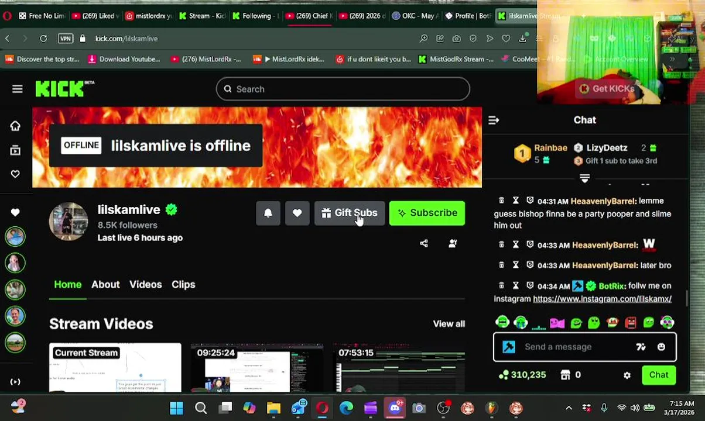The image size is (705, 421).
Task: Open the Kick shop icon beside 0
Action: pos(566,375)
